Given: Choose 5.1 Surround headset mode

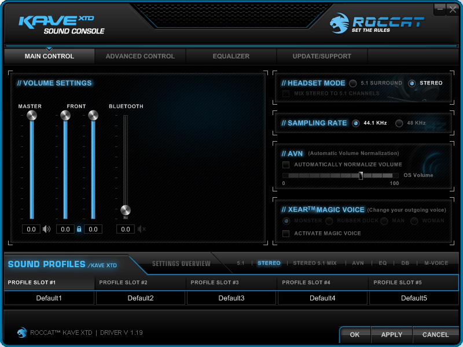Looking at the screenshot, I should click(x=352, y=83).
